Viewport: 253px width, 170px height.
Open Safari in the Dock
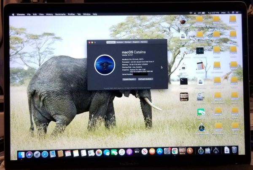[x=45, y=154]
